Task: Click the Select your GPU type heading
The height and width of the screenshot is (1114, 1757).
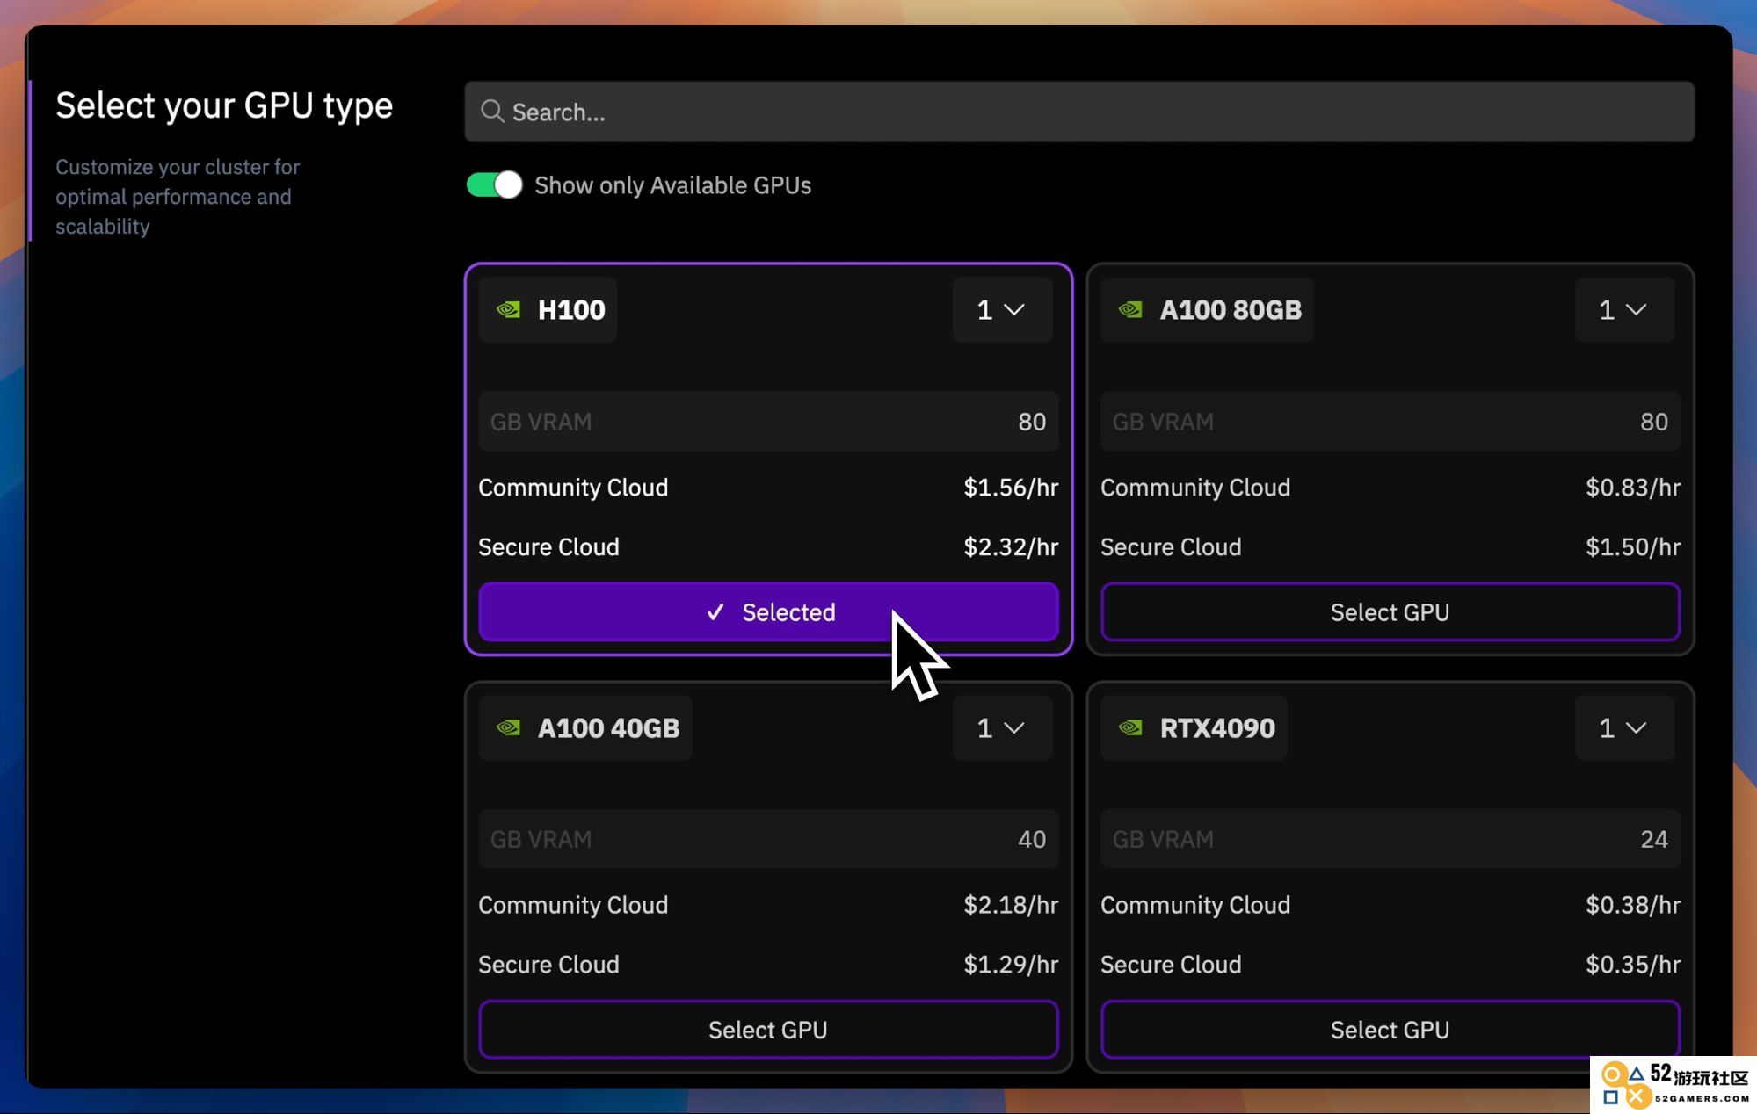Action: coord(224,105)
